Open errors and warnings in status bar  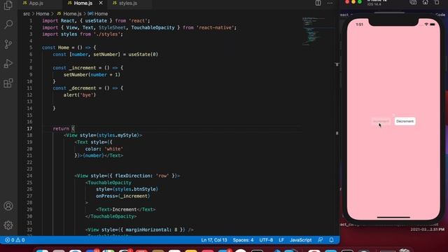coord(15,240)
